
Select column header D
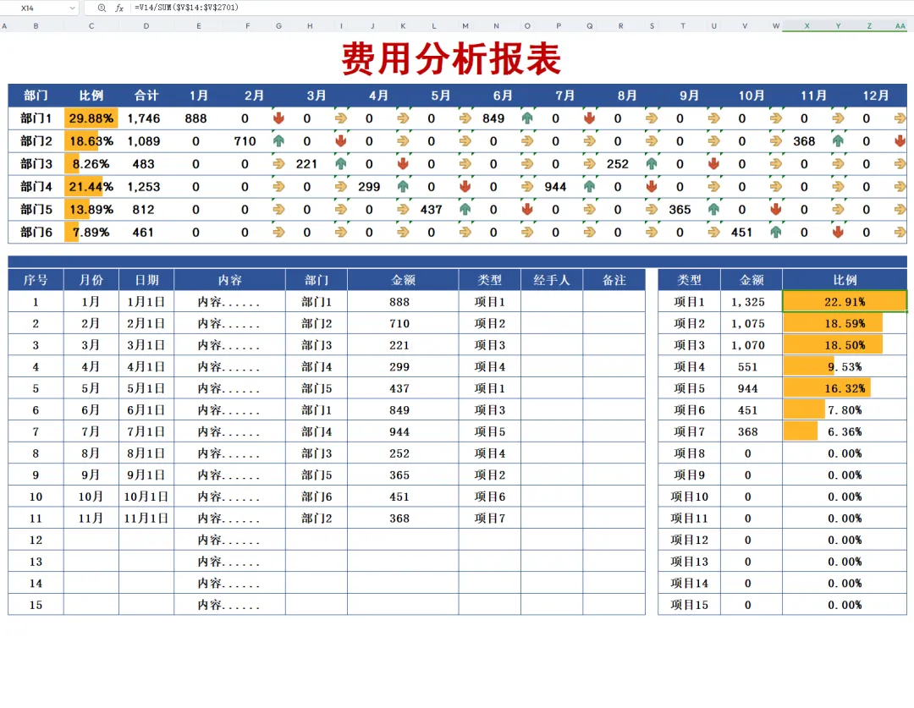146,25
